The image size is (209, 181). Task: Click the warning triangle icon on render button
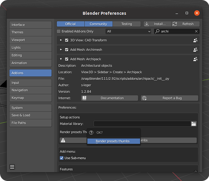tap(63, 140)
